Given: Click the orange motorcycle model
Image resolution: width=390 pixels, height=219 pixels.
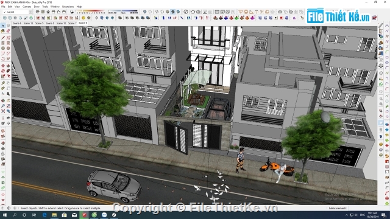Looking at the screenshot, I should click(277, 169).
